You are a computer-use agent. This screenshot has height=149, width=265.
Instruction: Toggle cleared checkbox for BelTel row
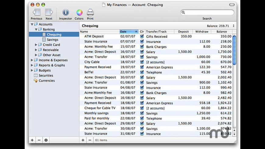click(142, 72)
